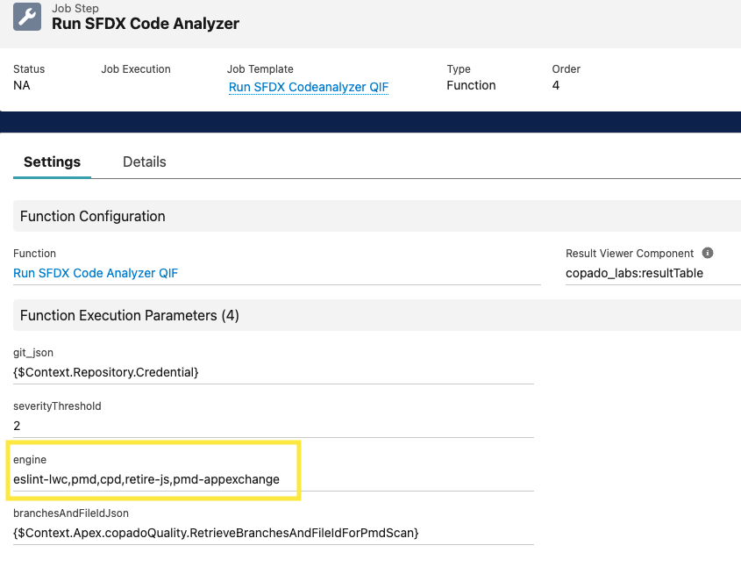Select the Settings tab
The width and height of the screenshot is (741, 567).
52,161
